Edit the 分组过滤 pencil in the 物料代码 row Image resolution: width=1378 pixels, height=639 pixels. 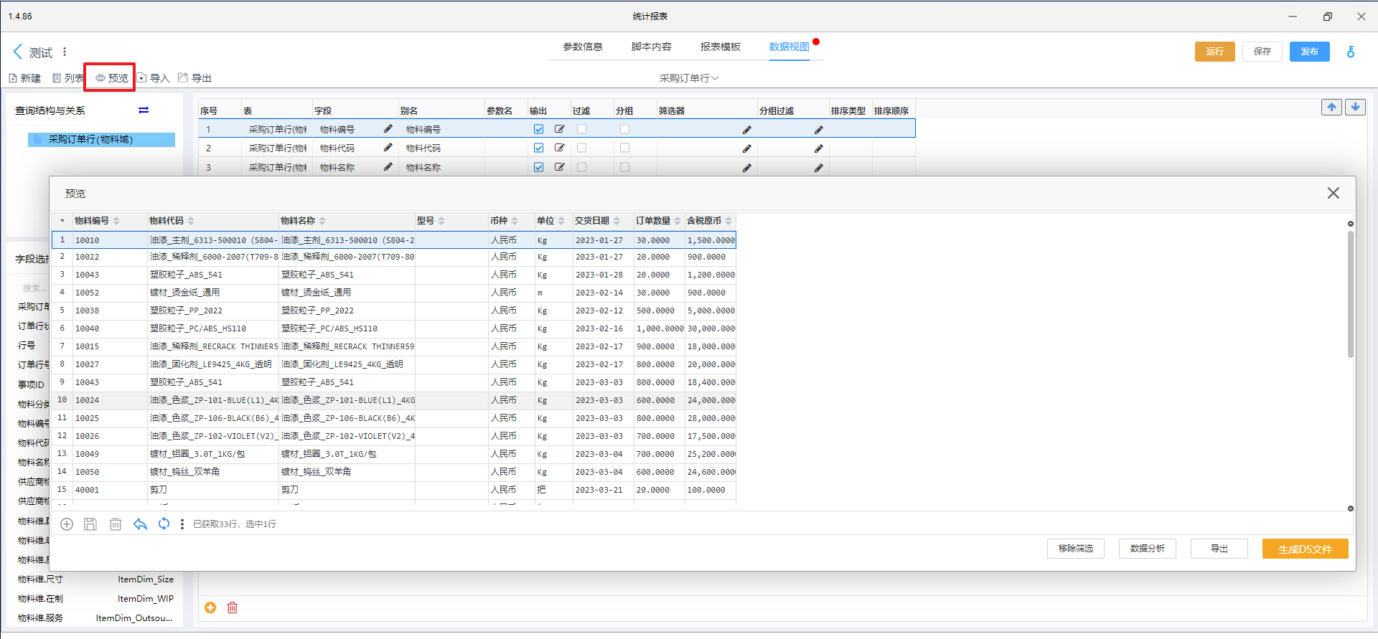click(819, 148)
